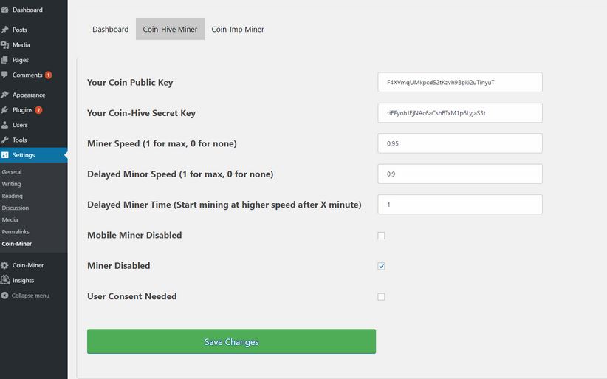Image resolution: width=607 pixels, height=379 pixels.
Task: Click the Coin-Miner gear icon
Action: tap(4, 265)
